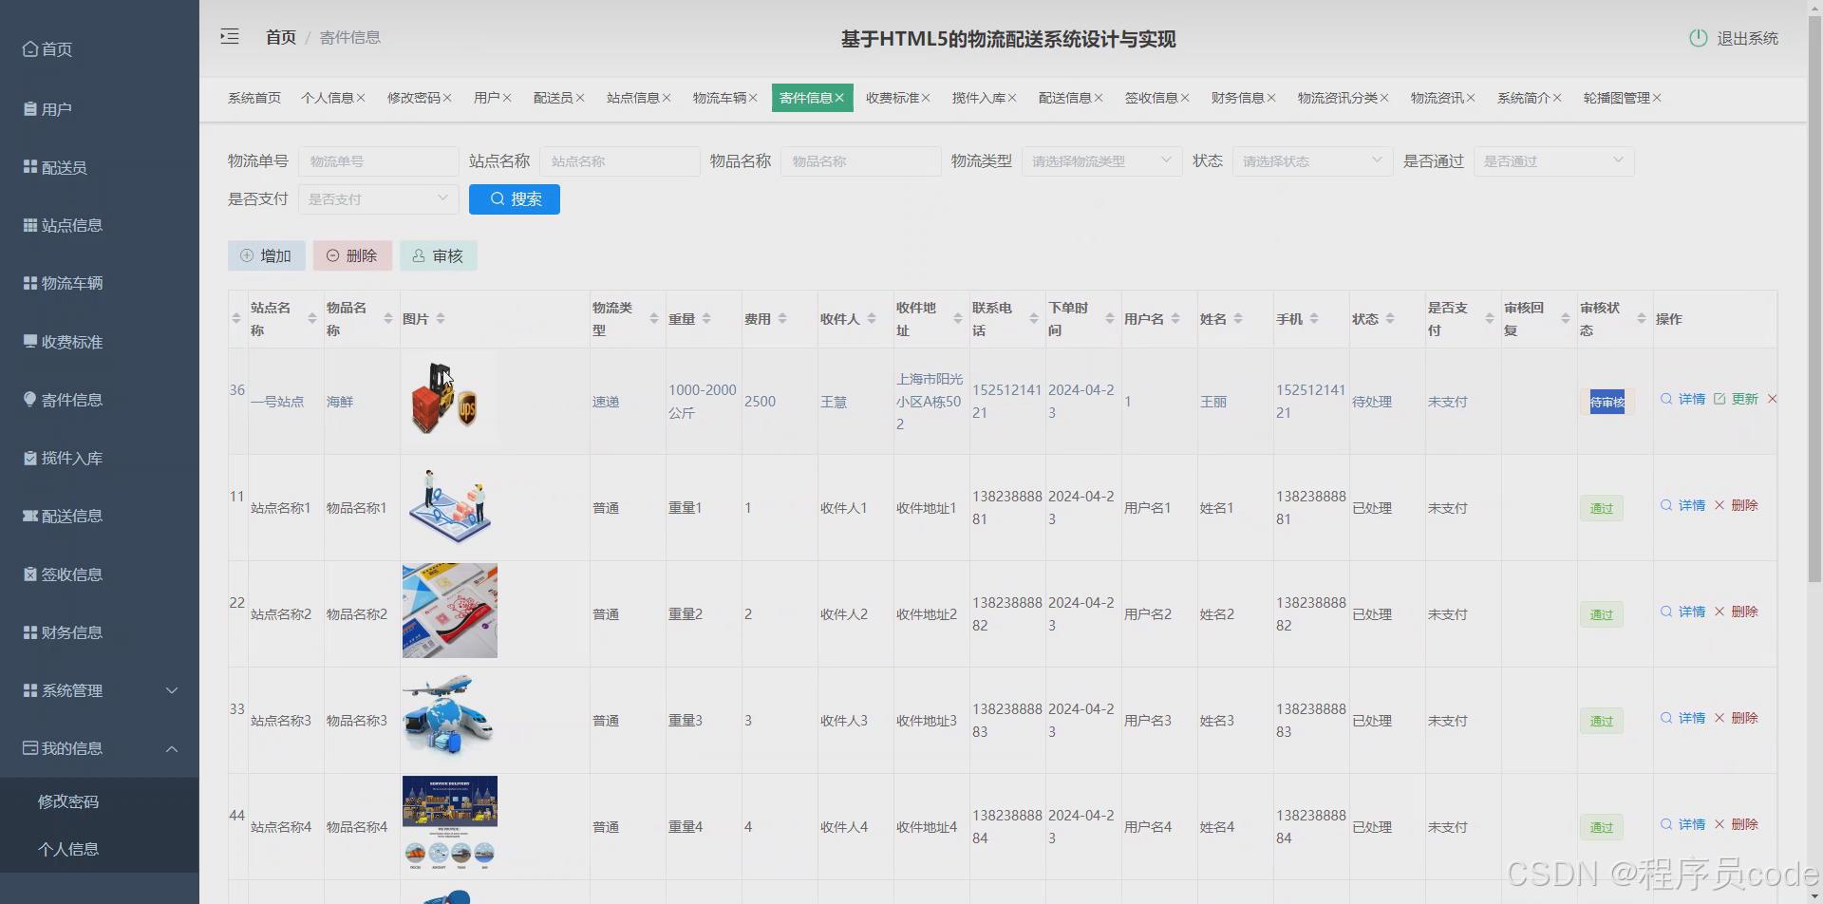The width and height of the screenshot is (1823, 904).
Task: Click the 搜索 button to search
Action: (514, 198)
